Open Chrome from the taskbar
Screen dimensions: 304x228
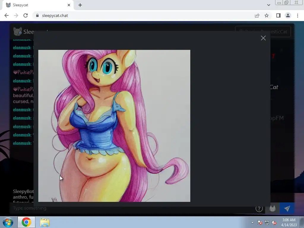coord(26,222)
